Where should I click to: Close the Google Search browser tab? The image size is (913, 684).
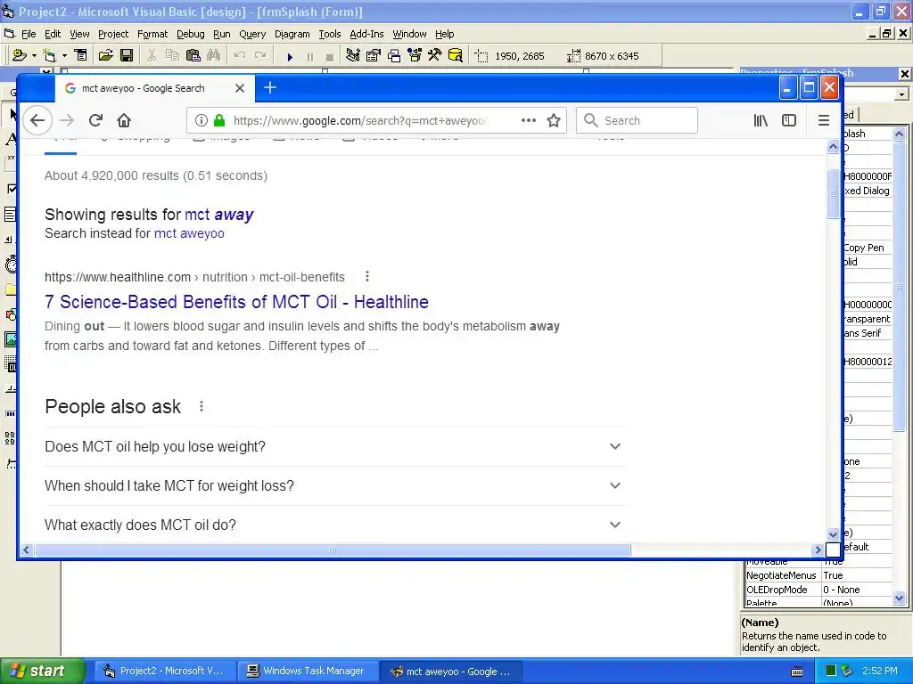pos(239,88)
